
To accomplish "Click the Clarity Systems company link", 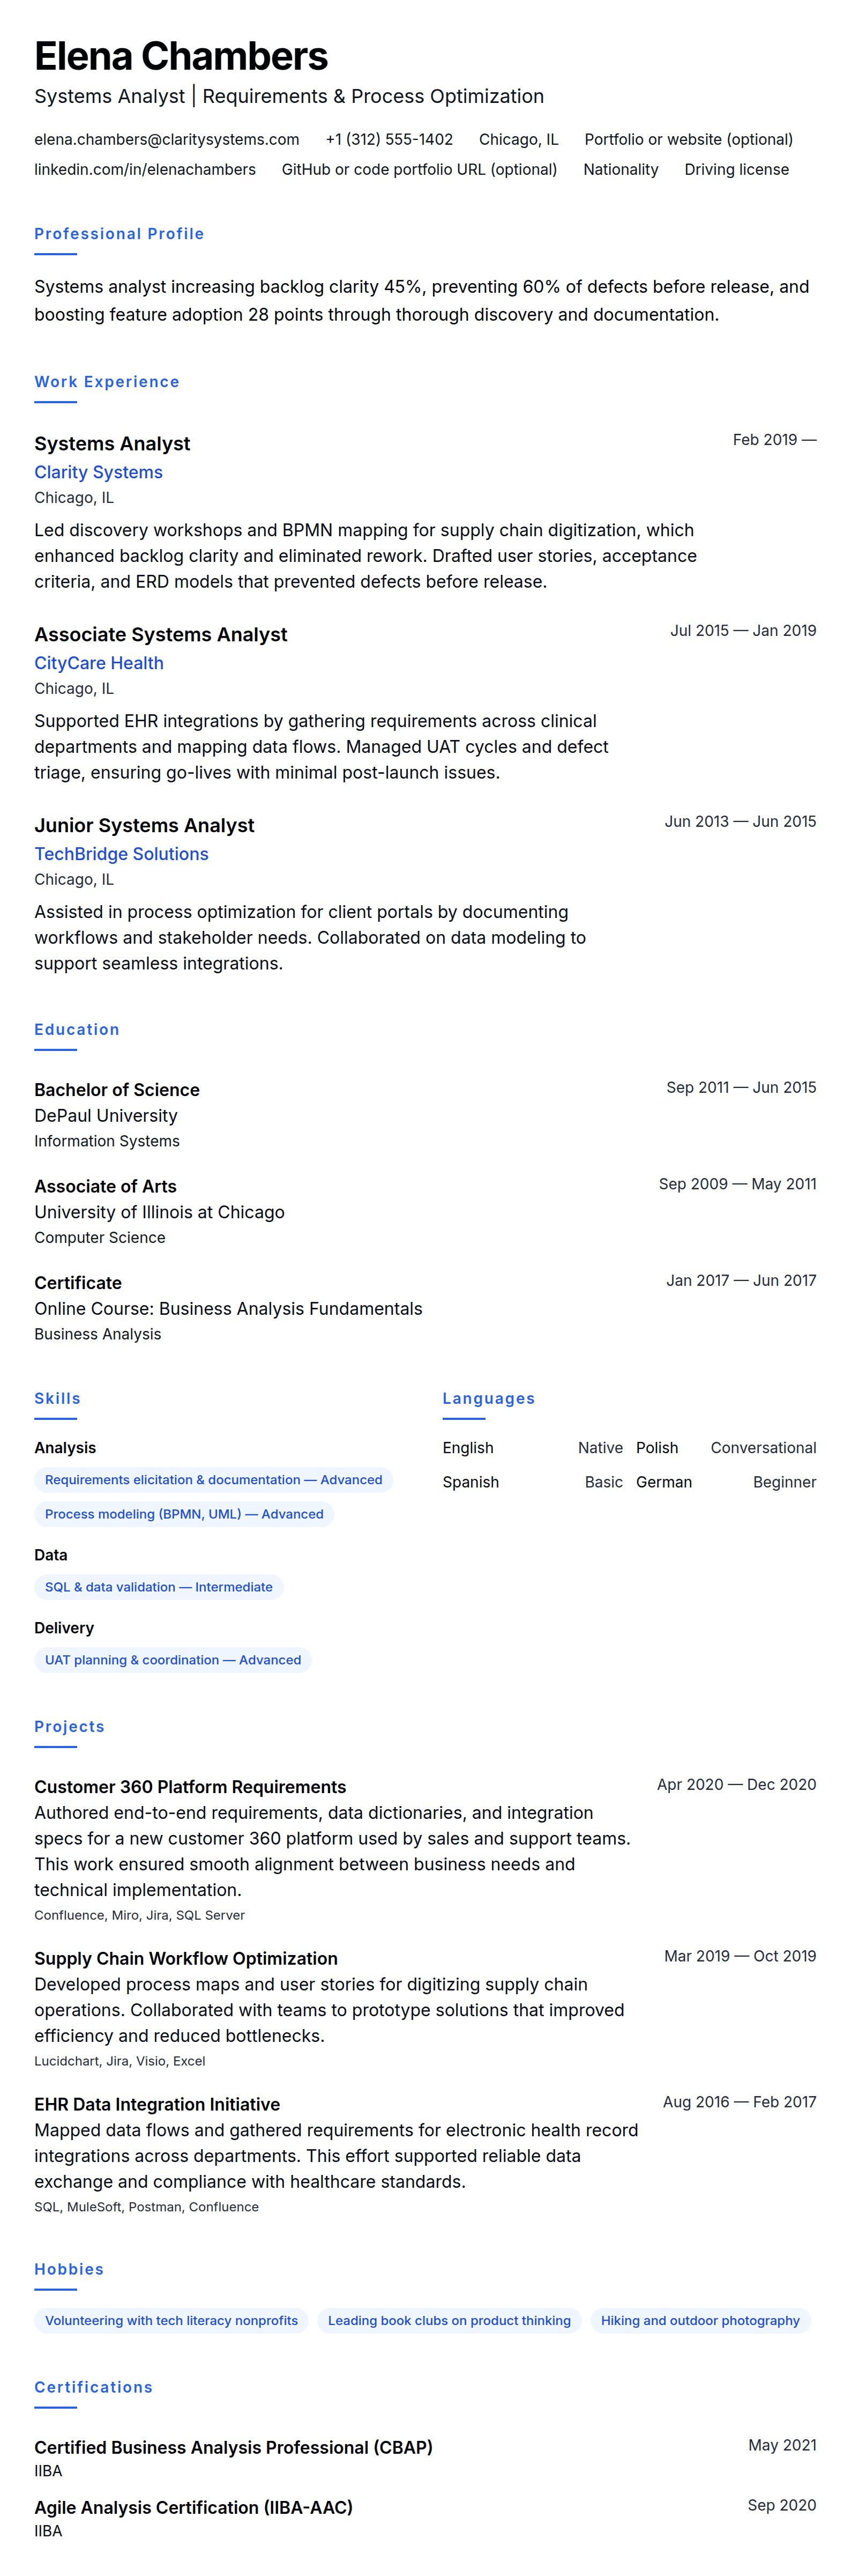I will 98,472.
